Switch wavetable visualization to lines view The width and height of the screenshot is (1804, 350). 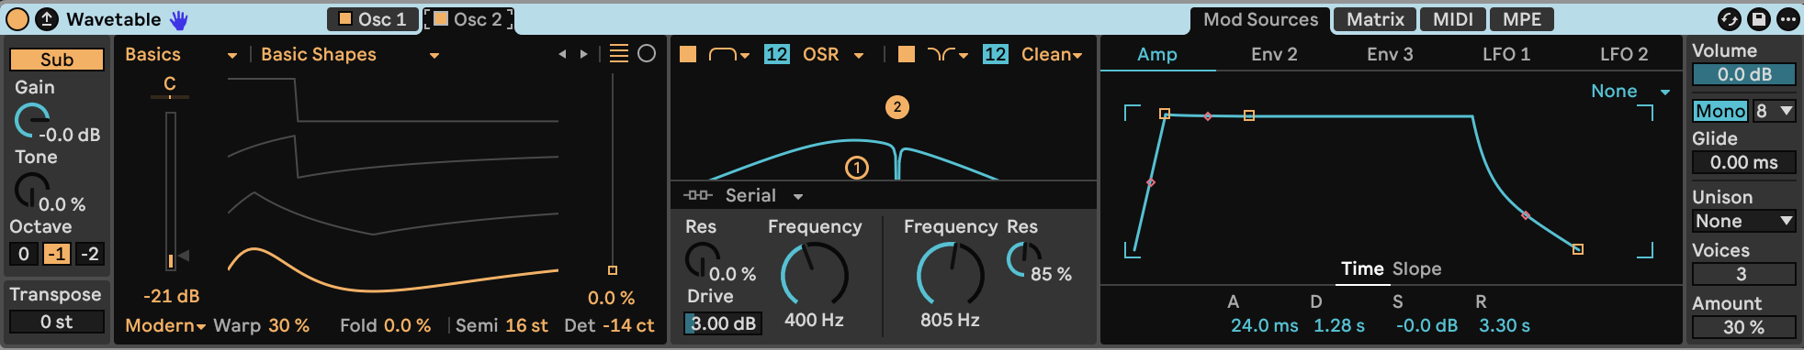(x=619, y=54)
